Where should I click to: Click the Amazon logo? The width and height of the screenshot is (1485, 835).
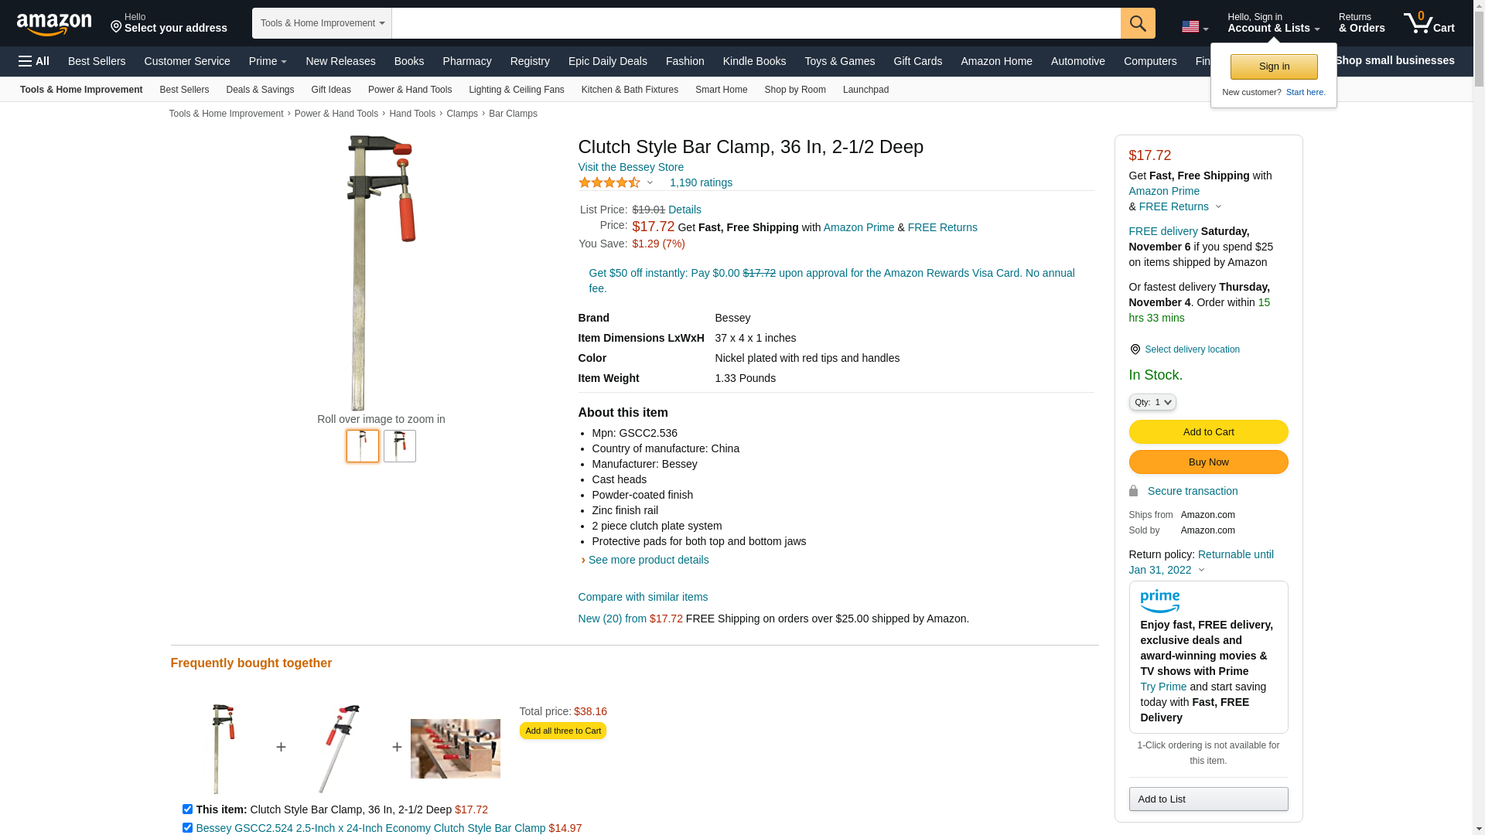(54, 24)
